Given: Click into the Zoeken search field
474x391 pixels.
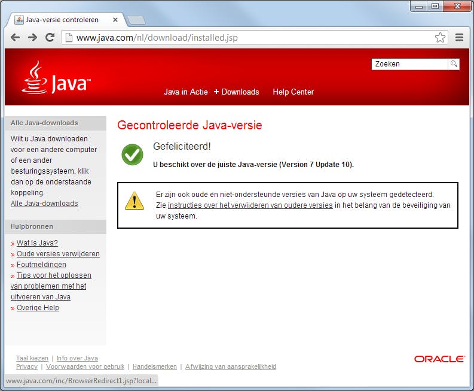Looking at the screenshot, I should click(x=409, y=64).
